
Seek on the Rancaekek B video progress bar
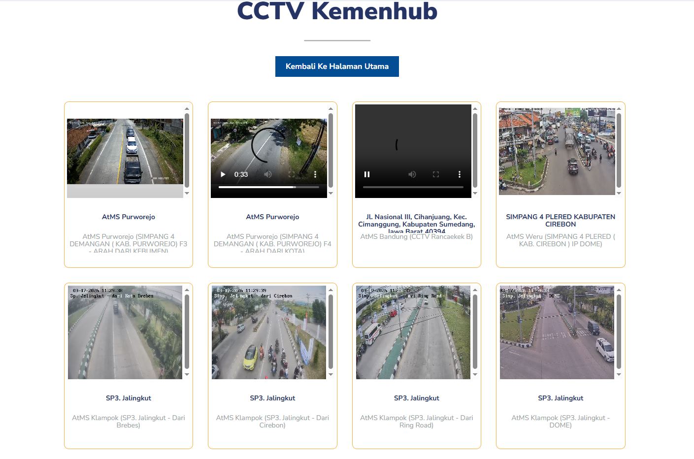[413, 187]
